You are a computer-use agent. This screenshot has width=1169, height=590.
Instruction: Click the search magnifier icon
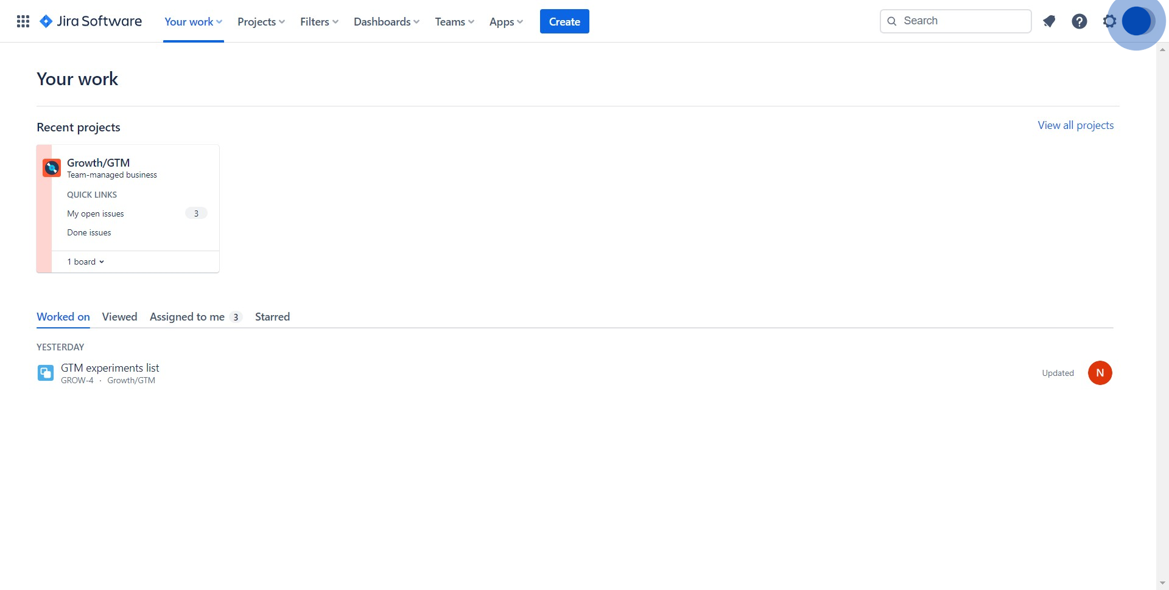892,21
